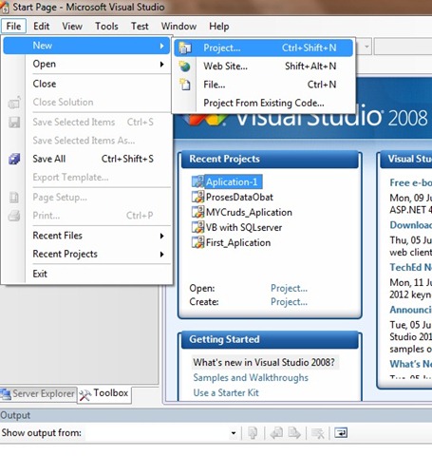This screenshot has height=456, width=432.
Task: Open recent project ProsesDataObat
Action: click(x=239, y=197)
